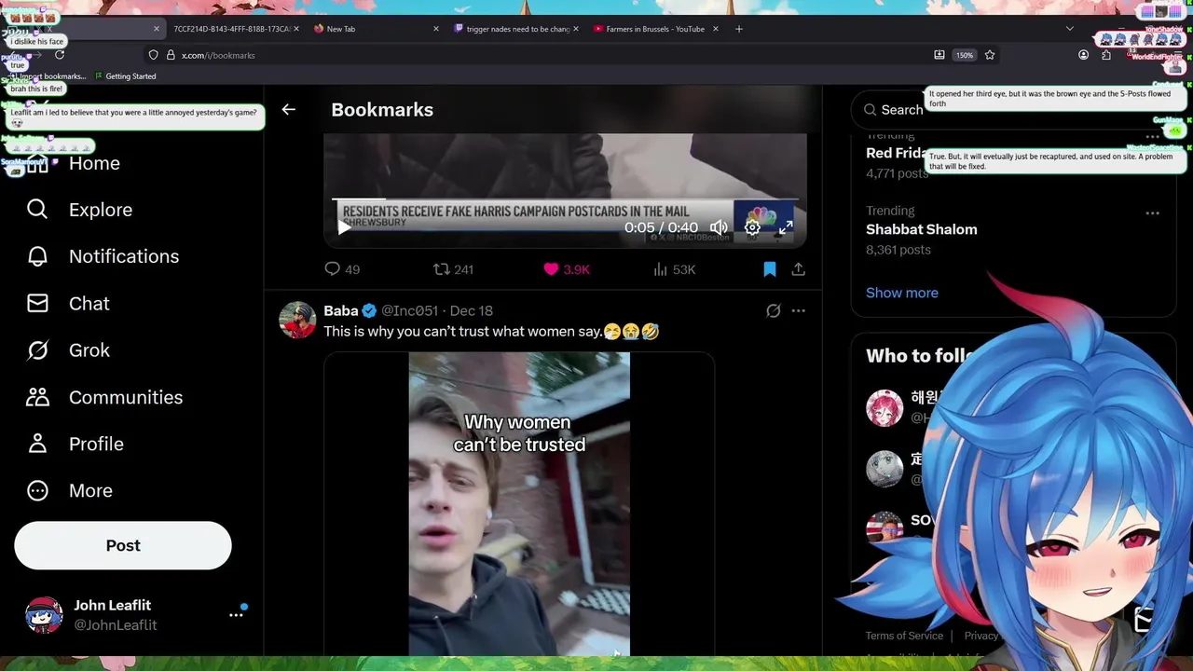Open options for Shabbat Shalom trend
The image size is (1193, 671).
(x=1153, y=213)
